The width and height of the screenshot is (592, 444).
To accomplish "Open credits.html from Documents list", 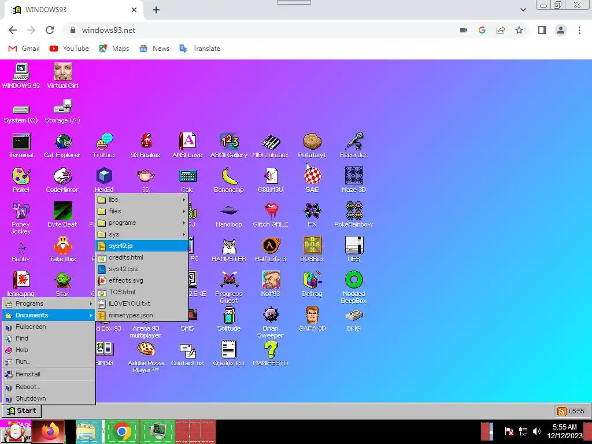I will [x=142, y=257].
